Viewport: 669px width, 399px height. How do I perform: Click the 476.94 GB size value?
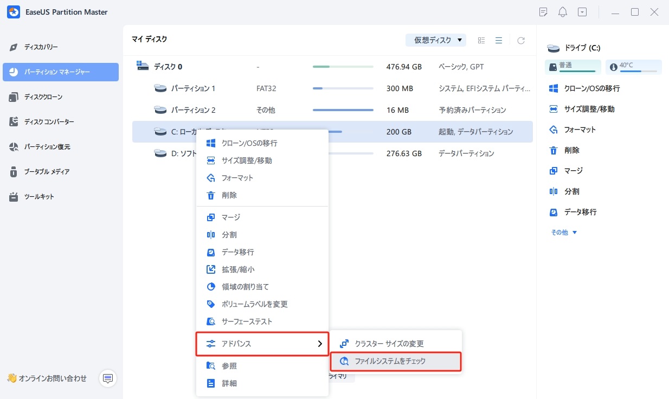(404, 67)
